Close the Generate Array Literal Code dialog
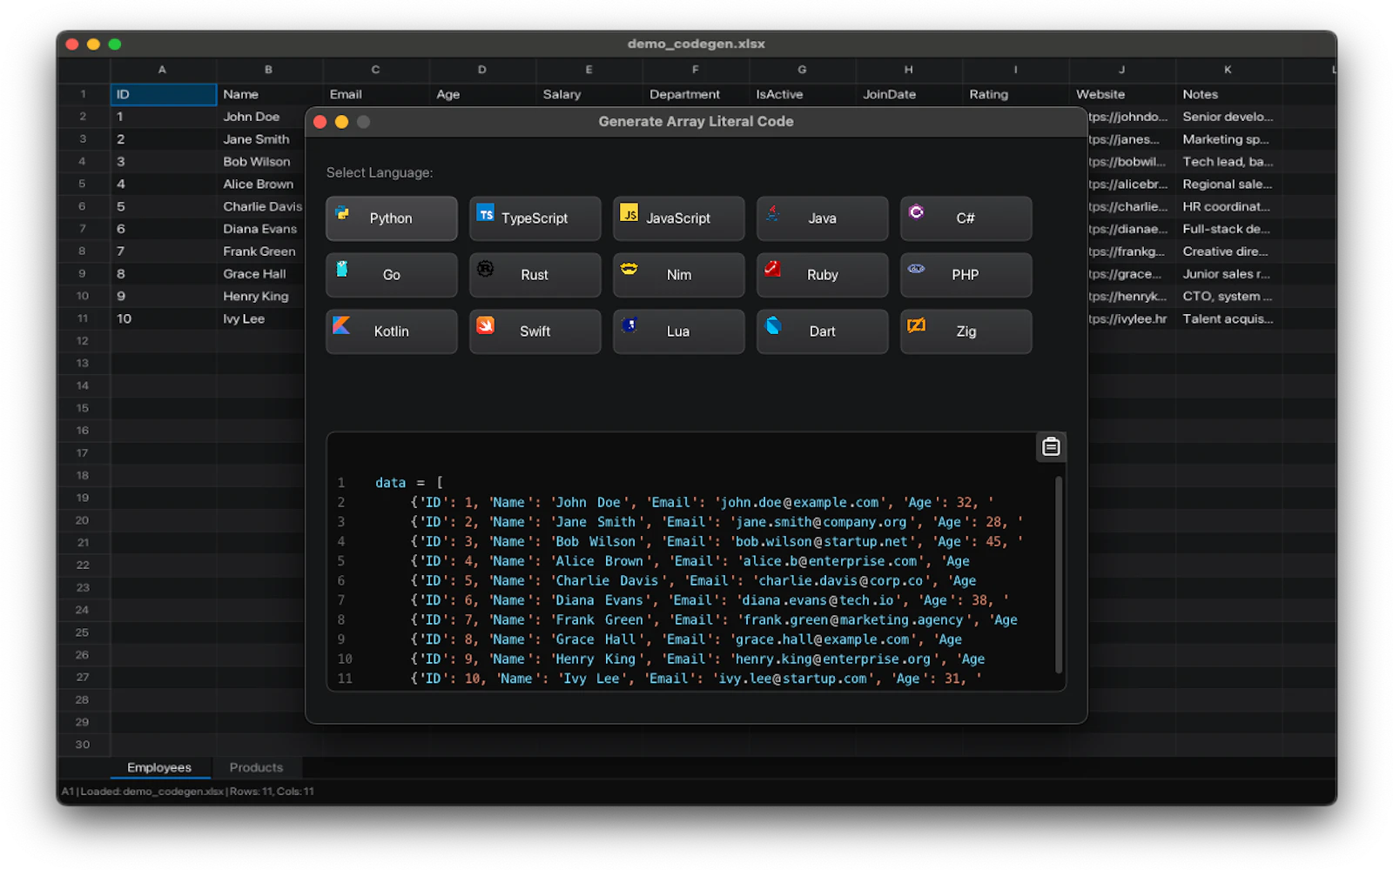The height and width of the screenshot is (870, 1393). pos(320,122)
